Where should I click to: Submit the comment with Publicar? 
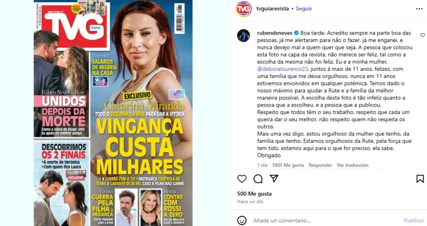[x=413, y=220]
